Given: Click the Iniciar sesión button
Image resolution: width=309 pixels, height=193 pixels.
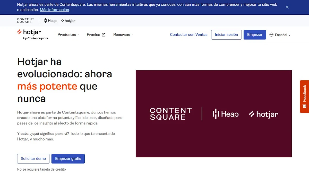Looking at the screenshot, I should point(226,35).
